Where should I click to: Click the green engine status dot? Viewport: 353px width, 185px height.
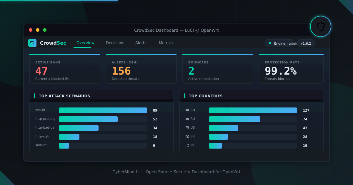(270, 43)
